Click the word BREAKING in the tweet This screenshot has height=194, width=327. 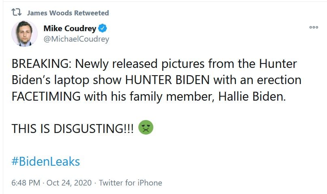[x=41, y=64]
